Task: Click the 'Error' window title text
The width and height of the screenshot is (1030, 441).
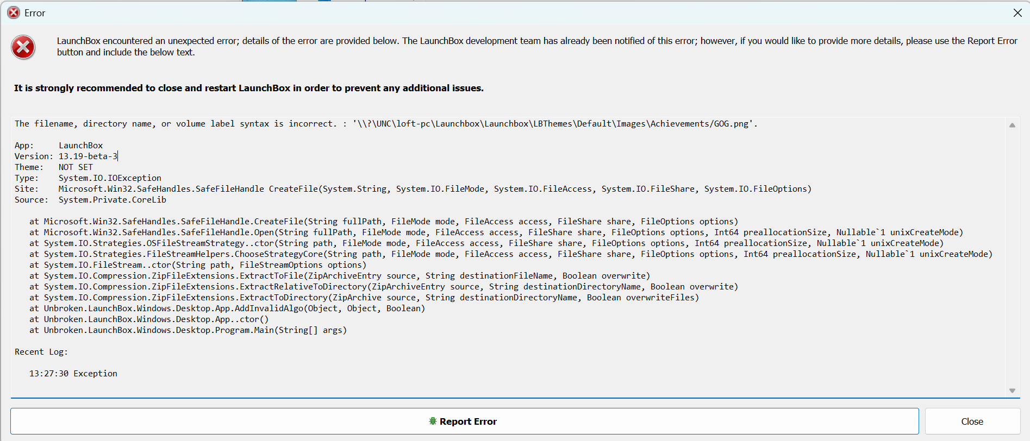Action: tap(35, 13)
